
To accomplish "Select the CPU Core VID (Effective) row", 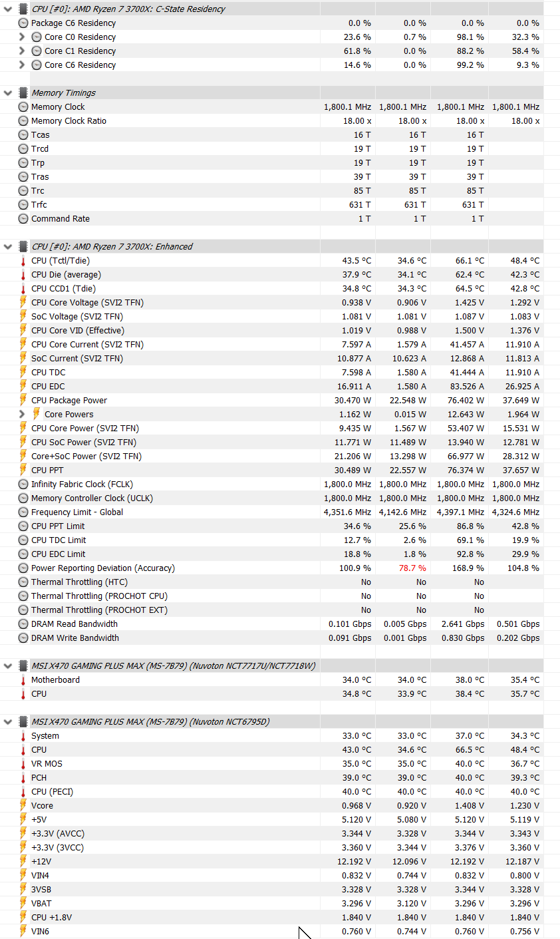I will 272,331.
